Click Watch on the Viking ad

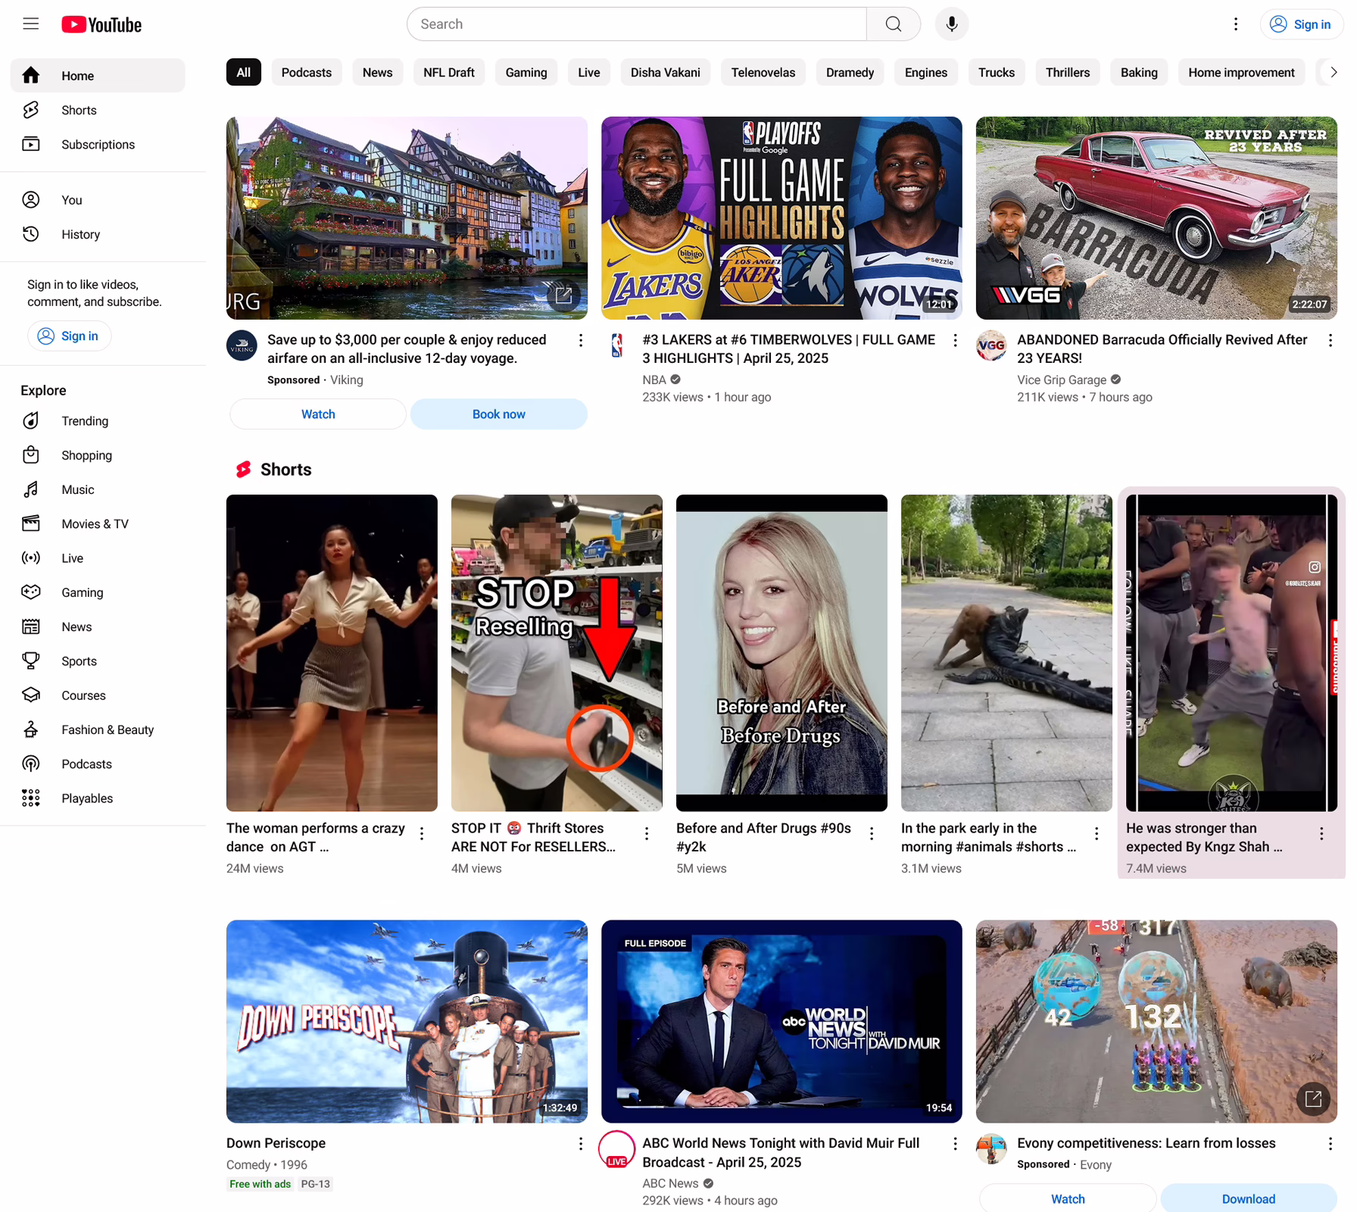click(318, 414)
